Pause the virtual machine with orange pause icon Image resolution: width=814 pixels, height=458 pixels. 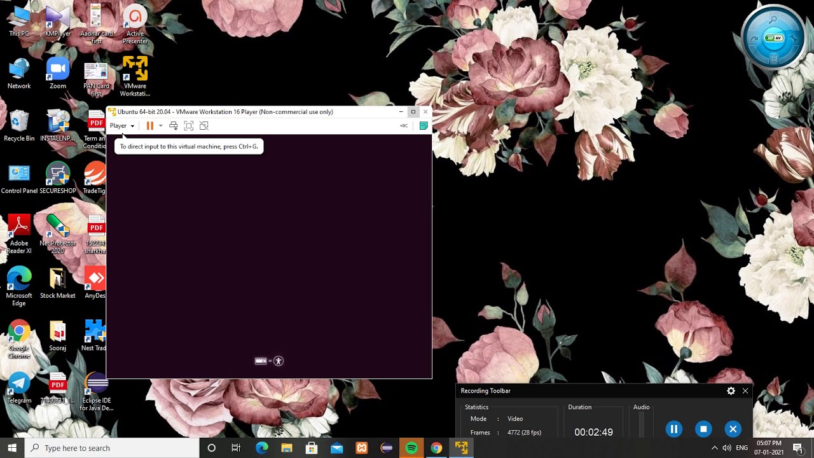coord(150,126)
